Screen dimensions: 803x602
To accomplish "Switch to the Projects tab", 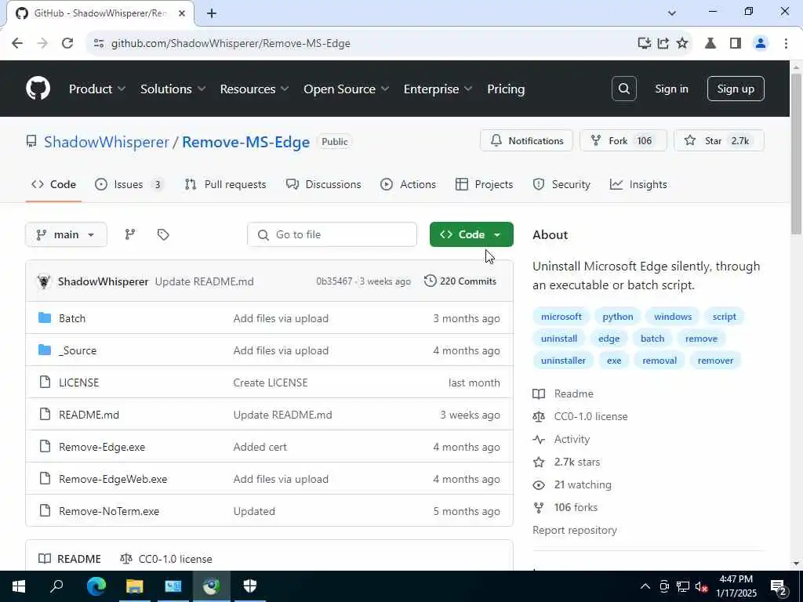I will (x=484, y=184).
